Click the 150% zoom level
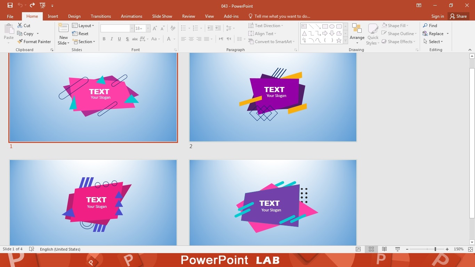Image resolution: width=475 pixels, height=267 pixels. [459, 249]
